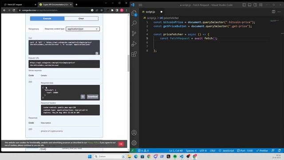The height and width of the screenshot is (160, 284).
Task: Open Chrome extensions puzzle icon
Action: (112, 10)
